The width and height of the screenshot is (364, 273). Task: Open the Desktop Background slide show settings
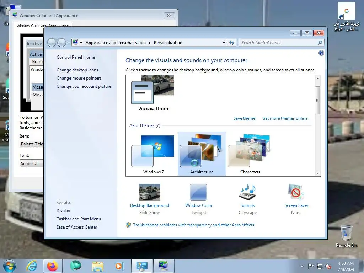click(x=150, y=199)
